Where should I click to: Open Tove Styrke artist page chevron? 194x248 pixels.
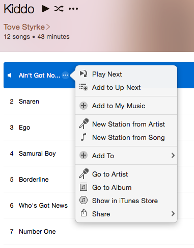[48, 27]
